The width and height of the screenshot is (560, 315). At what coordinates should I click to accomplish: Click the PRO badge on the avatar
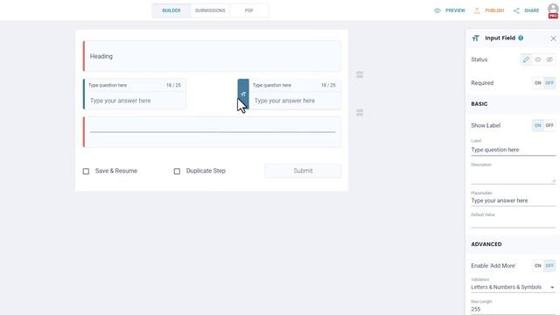553,16
